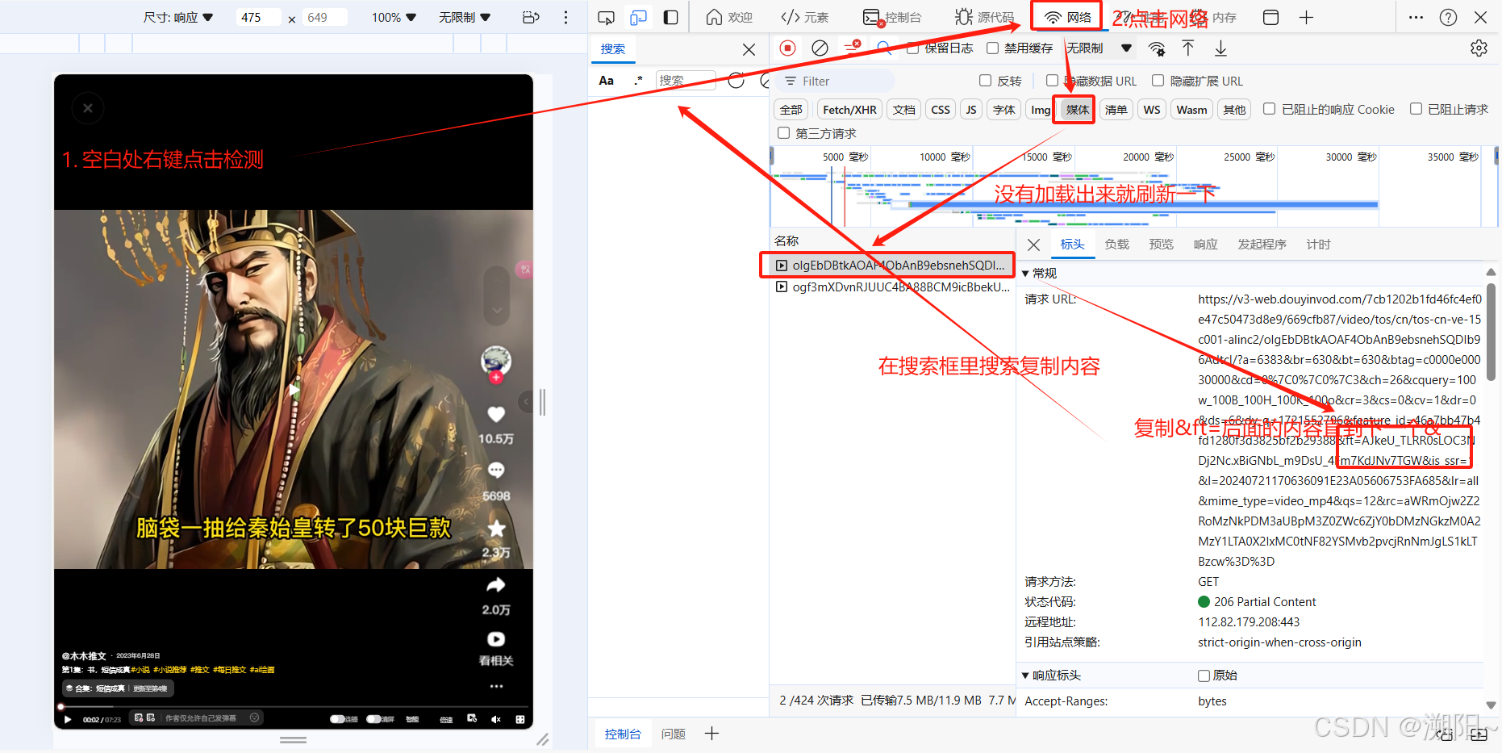Switch to the 元素 elements tab
The height and width of the screenshot is (753, 1502).
(804, 17)
